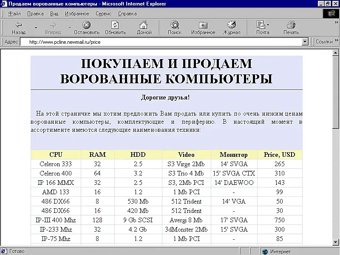Click the 530 Mb cell

tap(138, 201)
